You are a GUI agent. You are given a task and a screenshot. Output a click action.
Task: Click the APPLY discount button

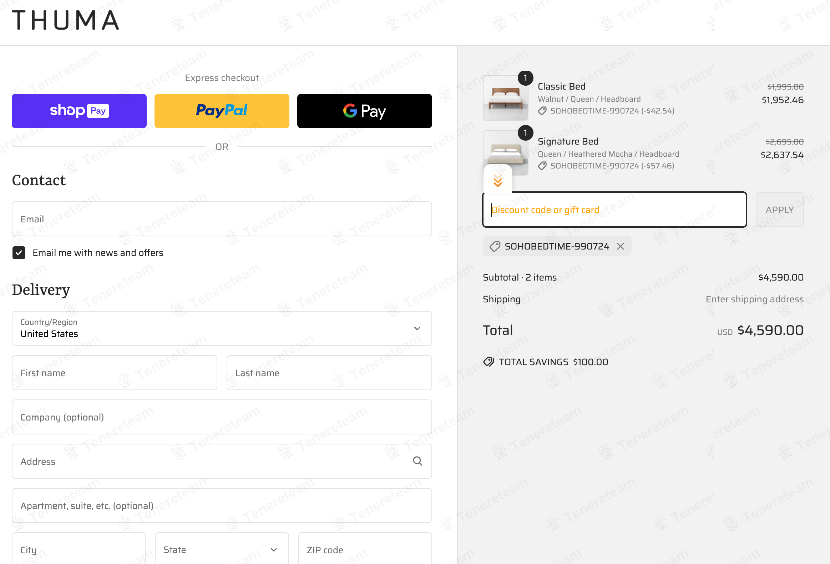tap(780, 210)
